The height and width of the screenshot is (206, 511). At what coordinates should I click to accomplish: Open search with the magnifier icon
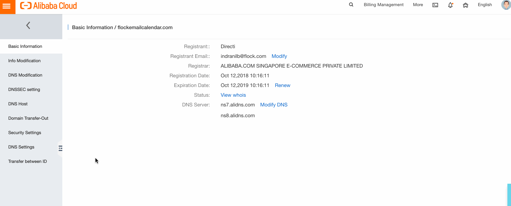coord(351,5)
